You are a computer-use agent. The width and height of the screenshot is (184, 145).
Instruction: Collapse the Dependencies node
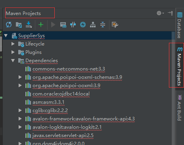click(13, 61)
